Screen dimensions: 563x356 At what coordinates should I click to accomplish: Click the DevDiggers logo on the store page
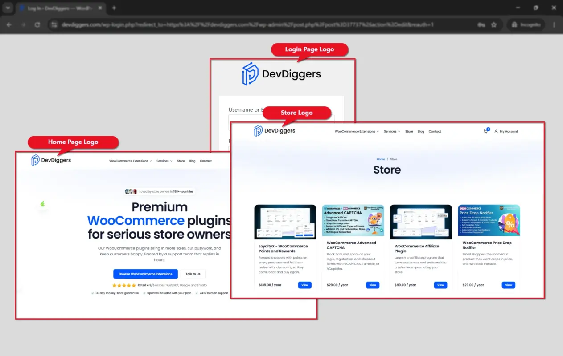click(275, 131)
